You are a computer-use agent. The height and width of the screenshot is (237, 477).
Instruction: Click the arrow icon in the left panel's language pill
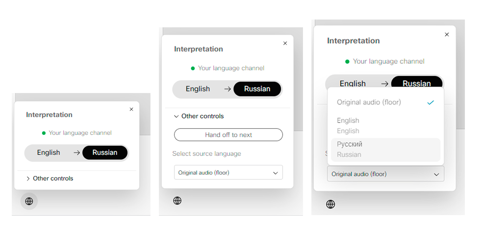coord(76,153)
